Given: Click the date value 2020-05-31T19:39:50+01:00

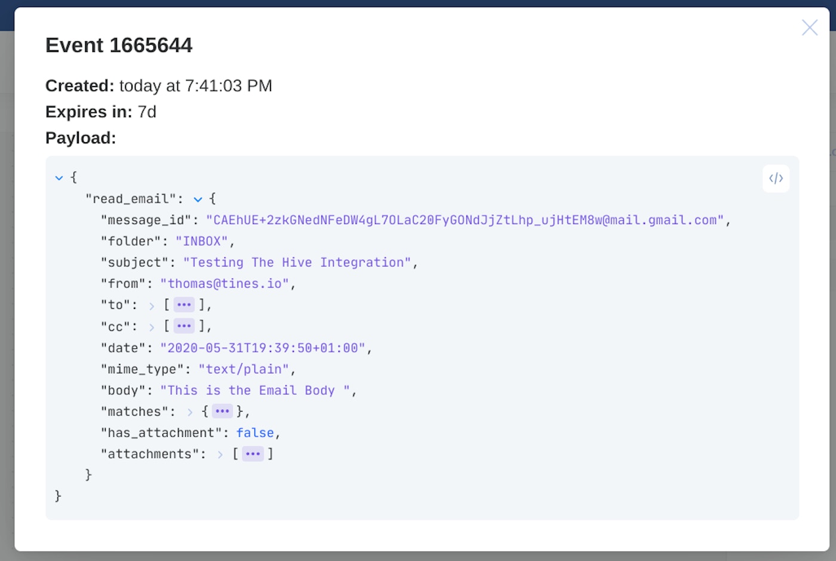Looking at the screenshot, I should click(x=262, y=348).
